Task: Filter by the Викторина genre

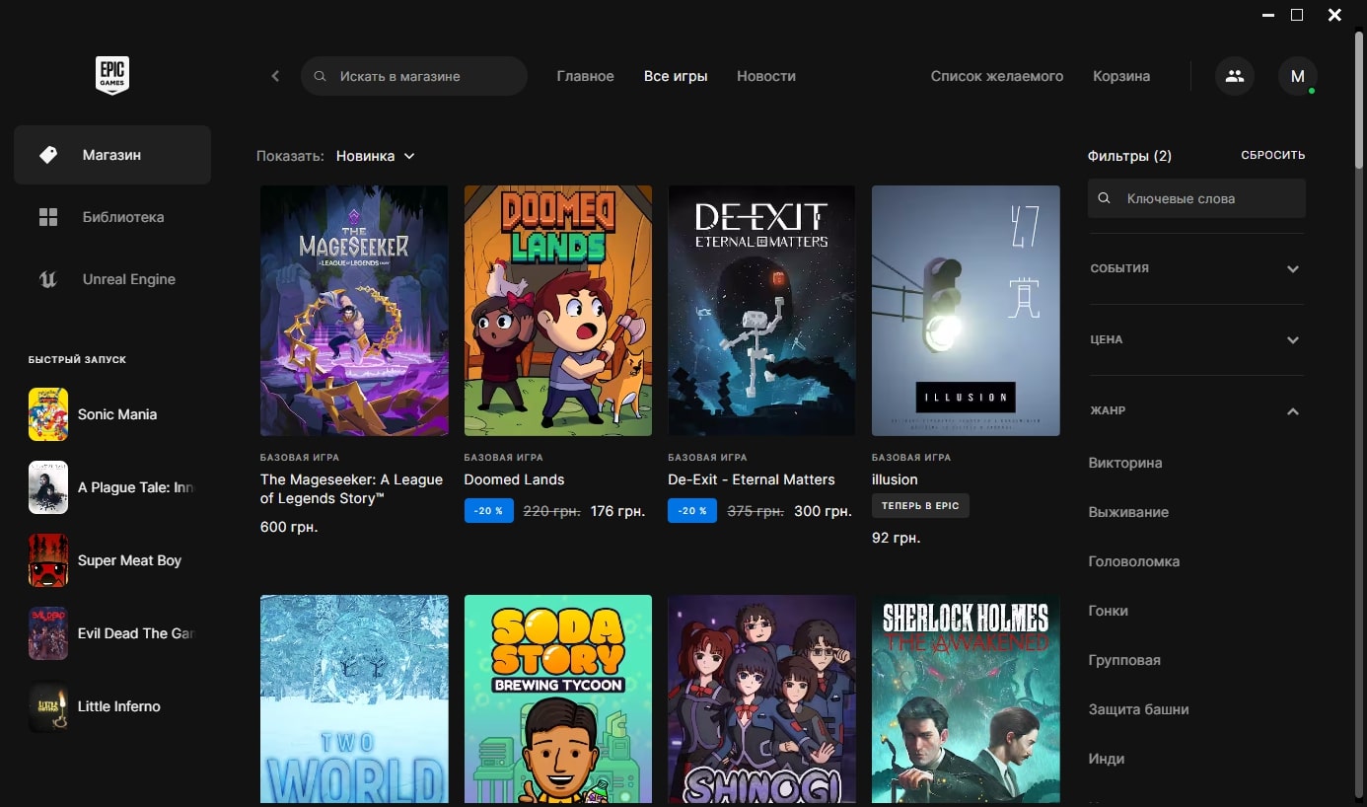Action: click(x=1125, y=463)
